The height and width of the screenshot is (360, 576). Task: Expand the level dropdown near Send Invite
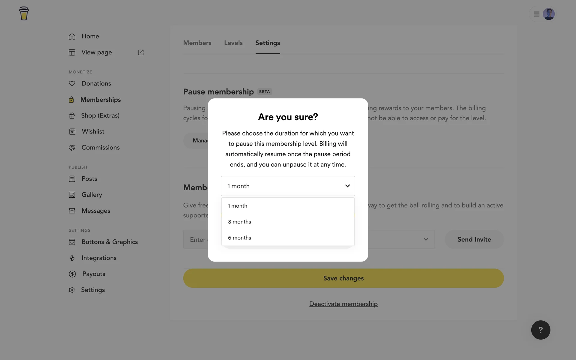pos(426,239)
